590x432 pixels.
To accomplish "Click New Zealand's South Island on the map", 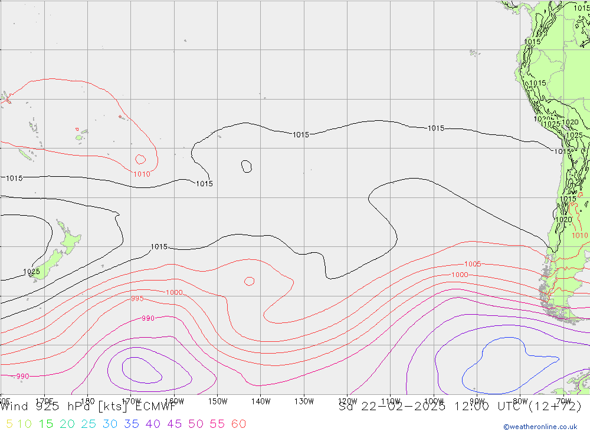I will (x=47, y=265).
